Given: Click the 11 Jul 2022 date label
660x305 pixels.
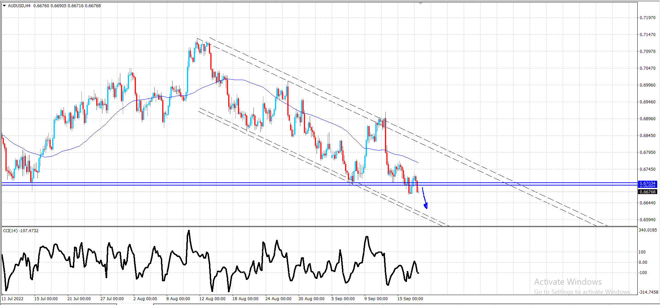Looking at the screenshot, I should pos(12,298).
